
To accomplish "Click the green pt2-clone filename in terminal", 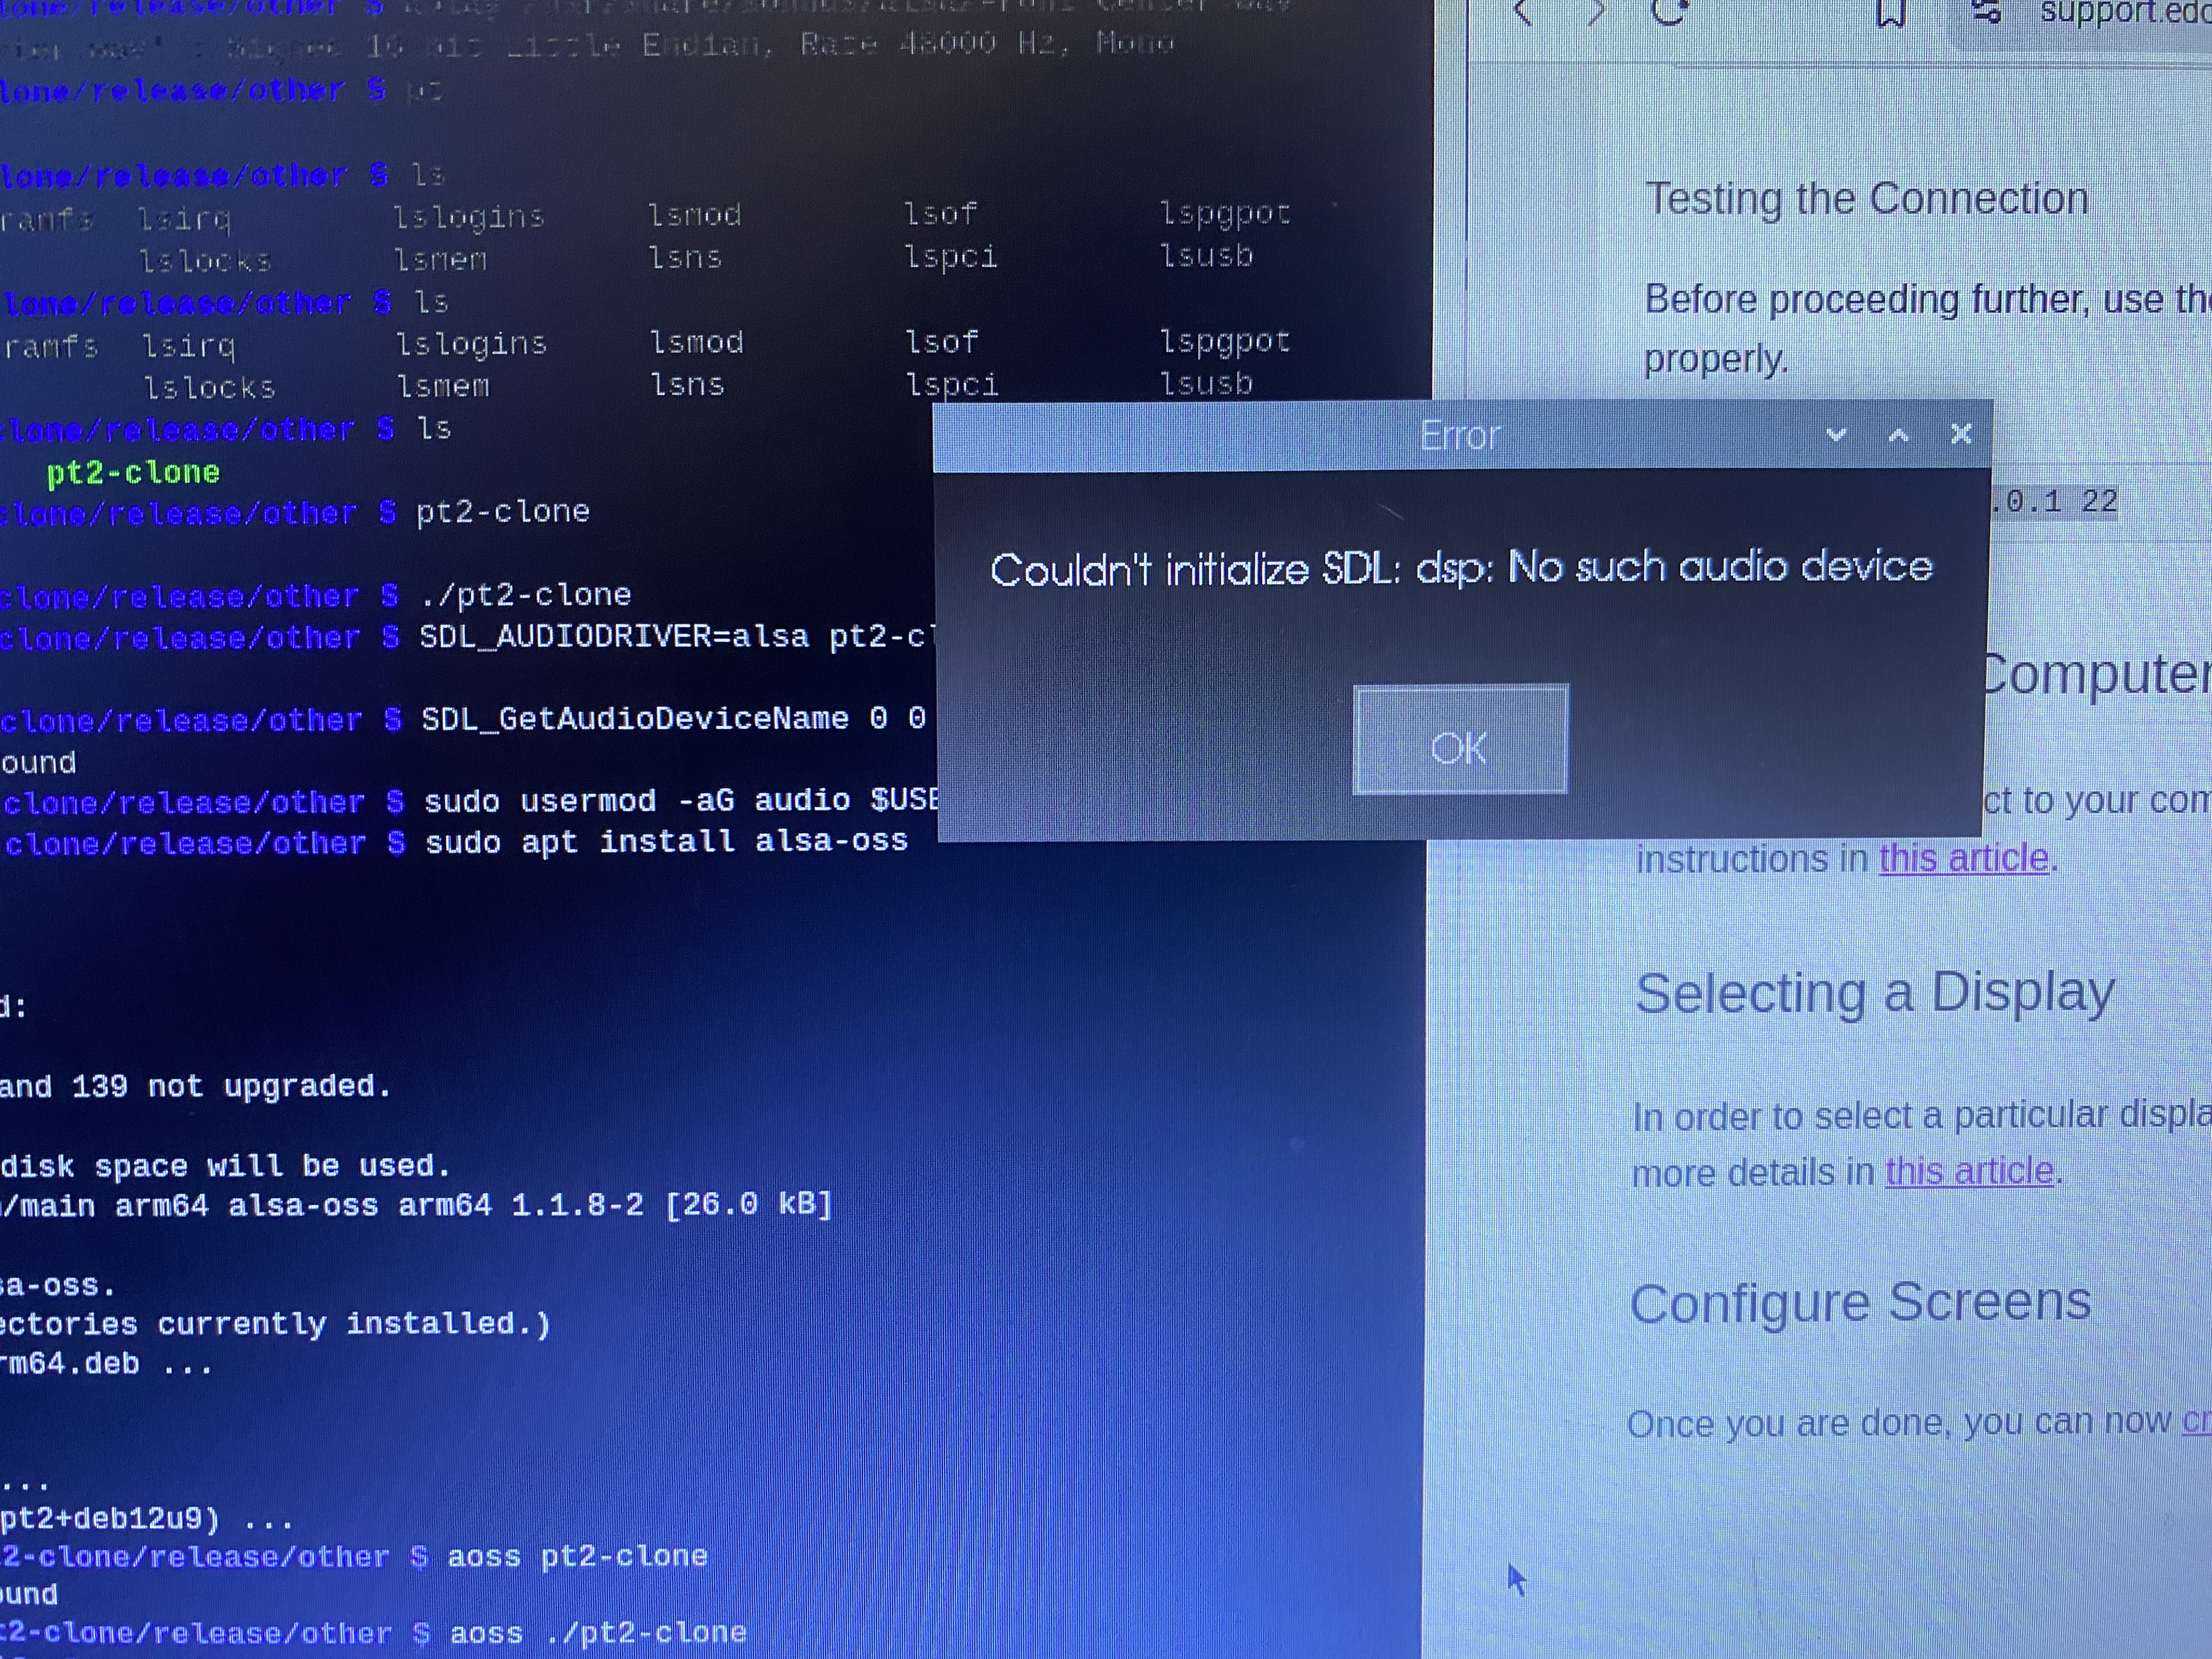I will (133, 472).
